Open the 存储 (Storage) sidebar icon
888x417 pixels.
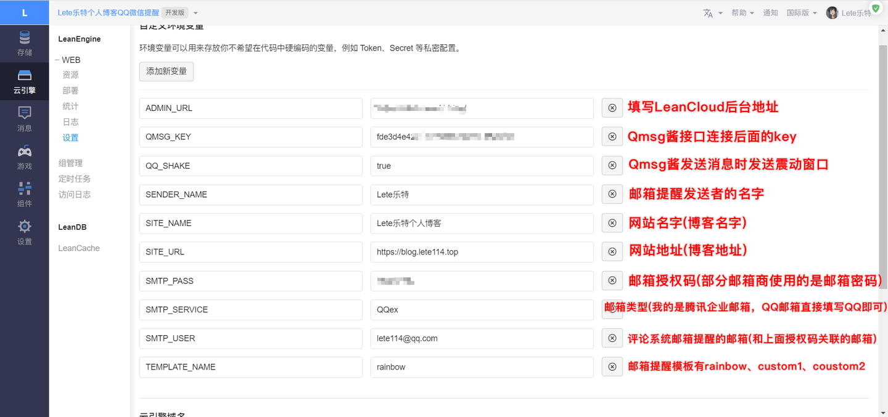25,43
